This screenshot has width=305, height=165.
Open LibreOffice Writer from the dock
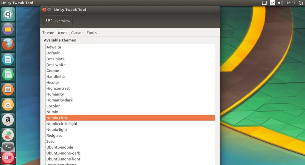click(x=8, y=59)
